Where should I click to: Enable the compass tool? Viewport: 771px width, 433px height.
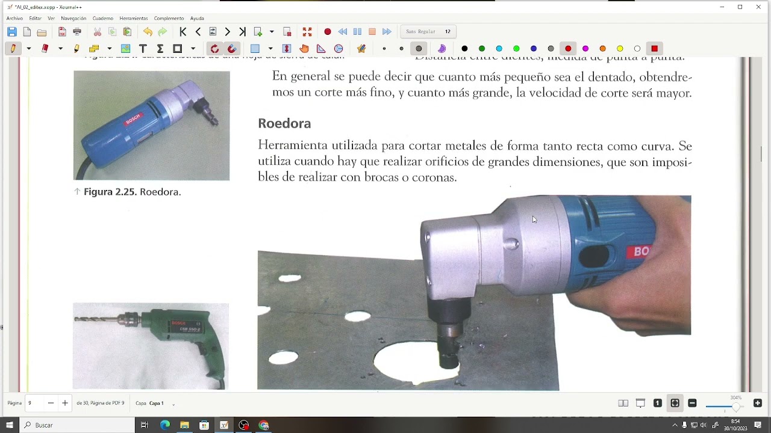pos(339,49)
